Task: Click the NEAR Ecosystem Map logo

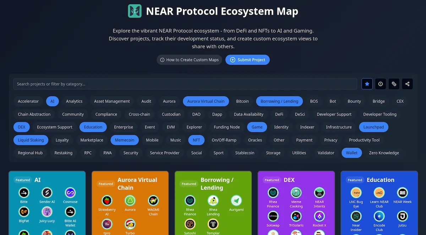Action: 135,11
